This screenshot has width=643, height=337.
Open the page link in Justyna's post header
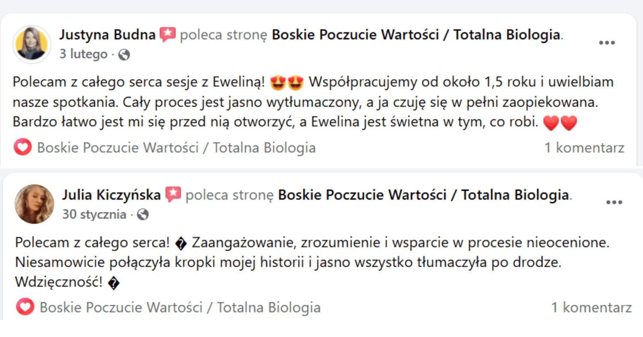coord(416,35)
